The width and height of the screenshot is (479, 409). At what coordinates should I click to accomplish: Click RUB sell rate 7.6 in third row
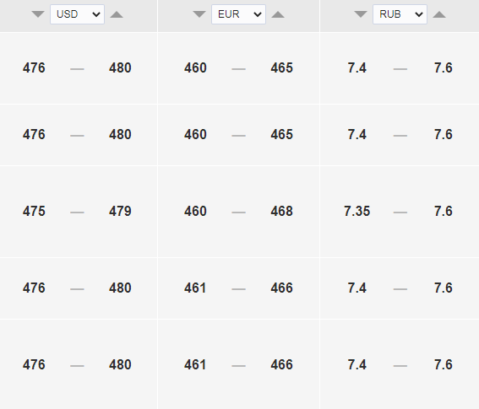point(444,211)
